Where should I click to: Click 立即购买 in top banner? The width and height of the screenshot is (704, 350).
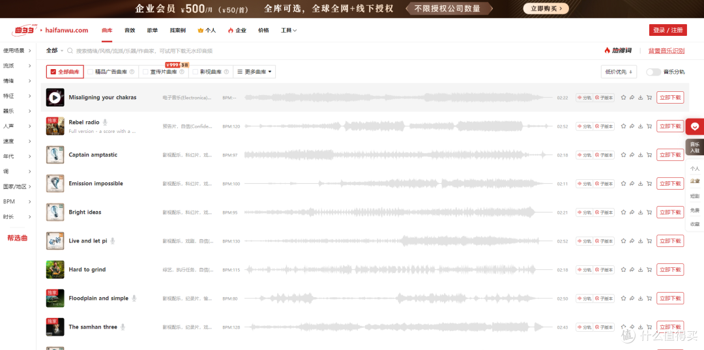click(546, 8)
